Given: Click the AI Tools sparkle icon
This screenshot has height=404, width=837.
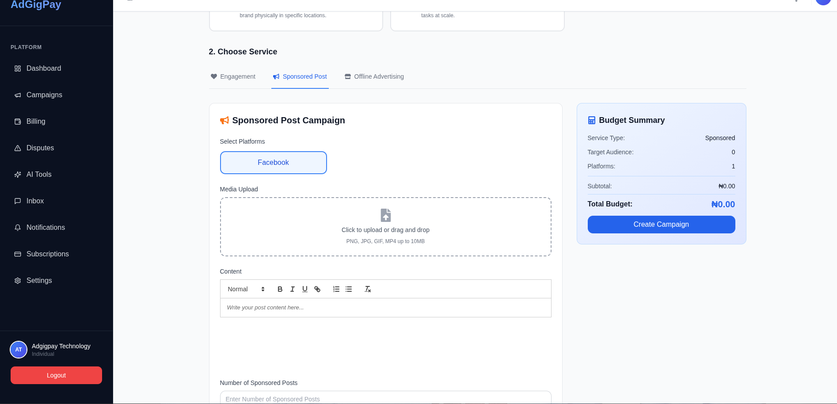Looking at the screenshot, I should [x=18, y=175].
